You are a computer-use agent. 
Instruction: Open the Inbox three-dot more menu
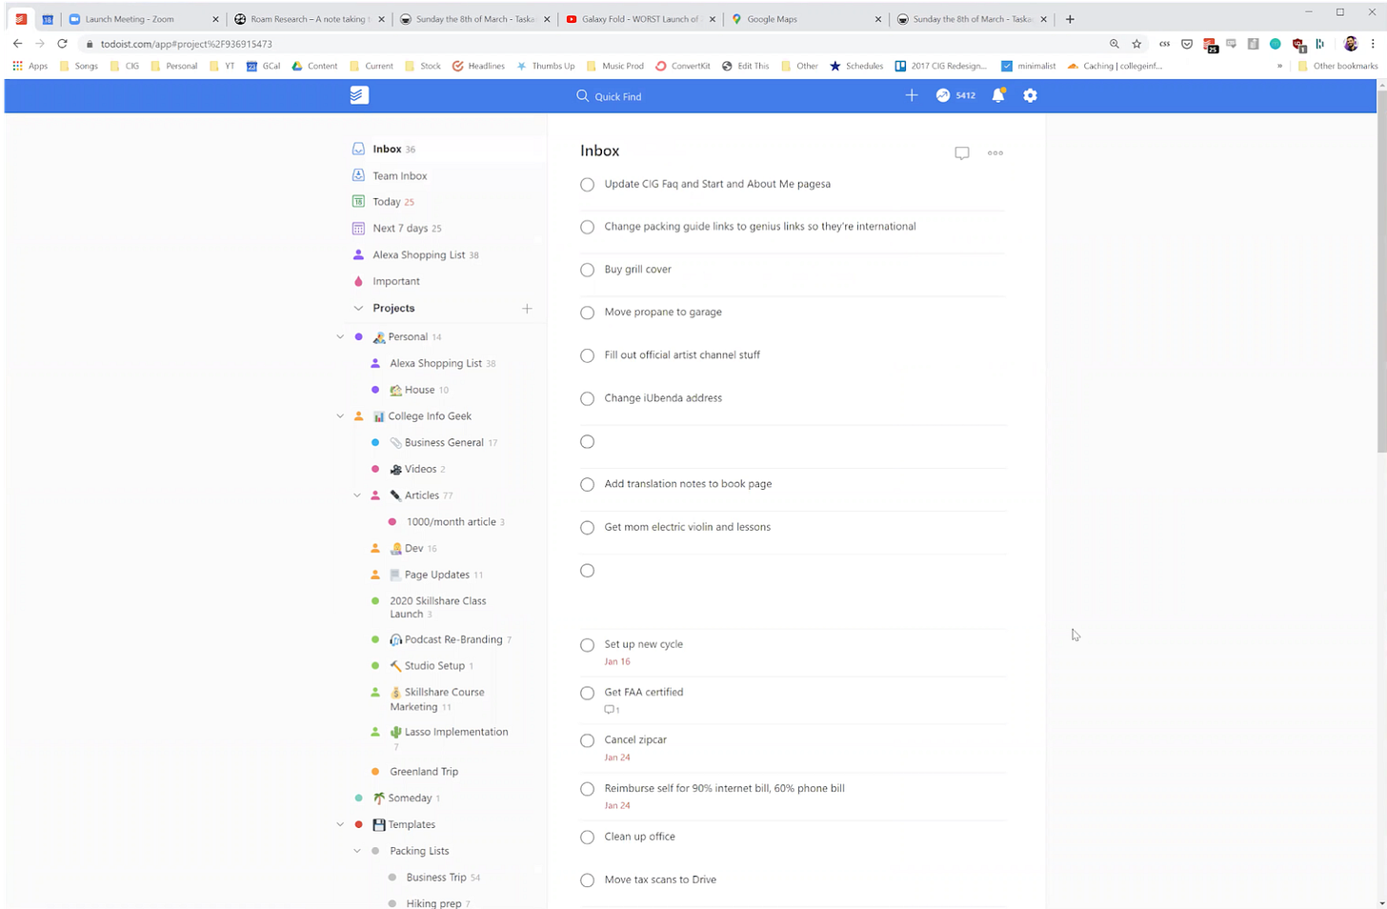(995, 153)
